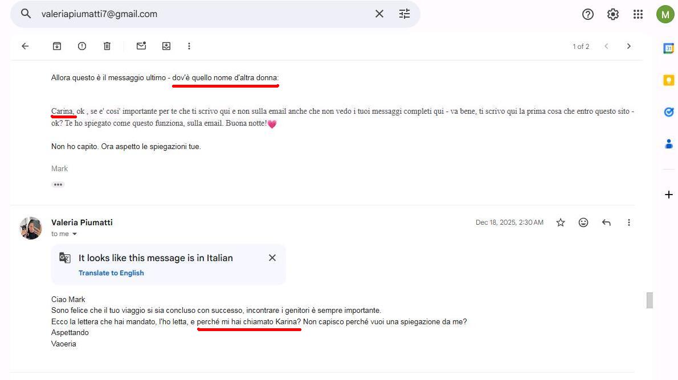The image size is (678, 380).
Task: Show trimmed content with three-dot expander
Action: tap(58, 184)
